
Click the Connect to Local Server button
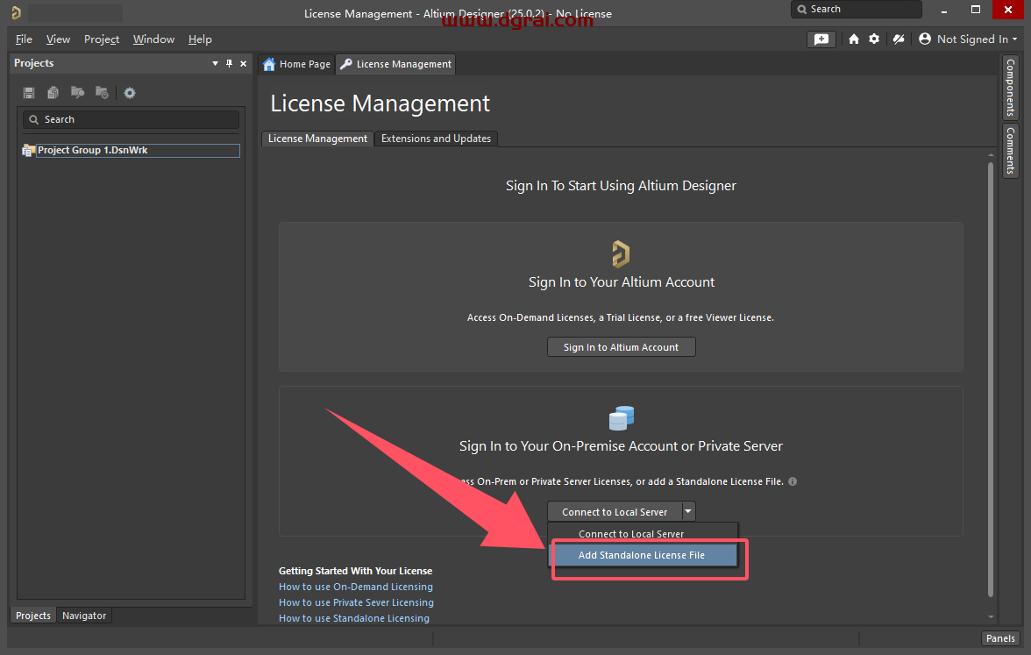[x=614, y=512]
